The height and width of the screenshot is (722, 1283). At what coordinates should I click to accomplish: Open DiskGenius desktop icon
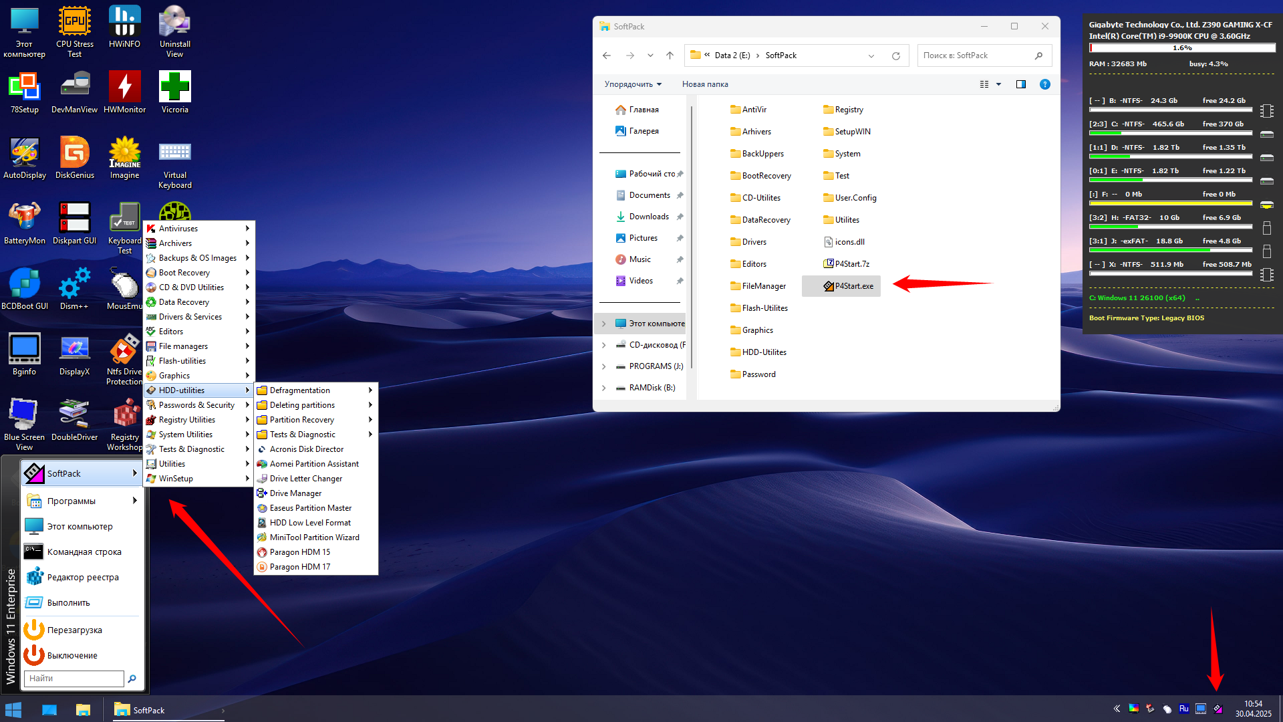(74, 158)
